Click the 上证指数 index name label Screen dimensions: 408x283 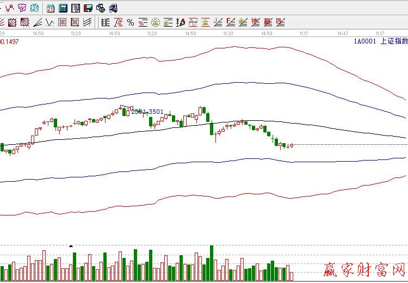tap(393, 41)
